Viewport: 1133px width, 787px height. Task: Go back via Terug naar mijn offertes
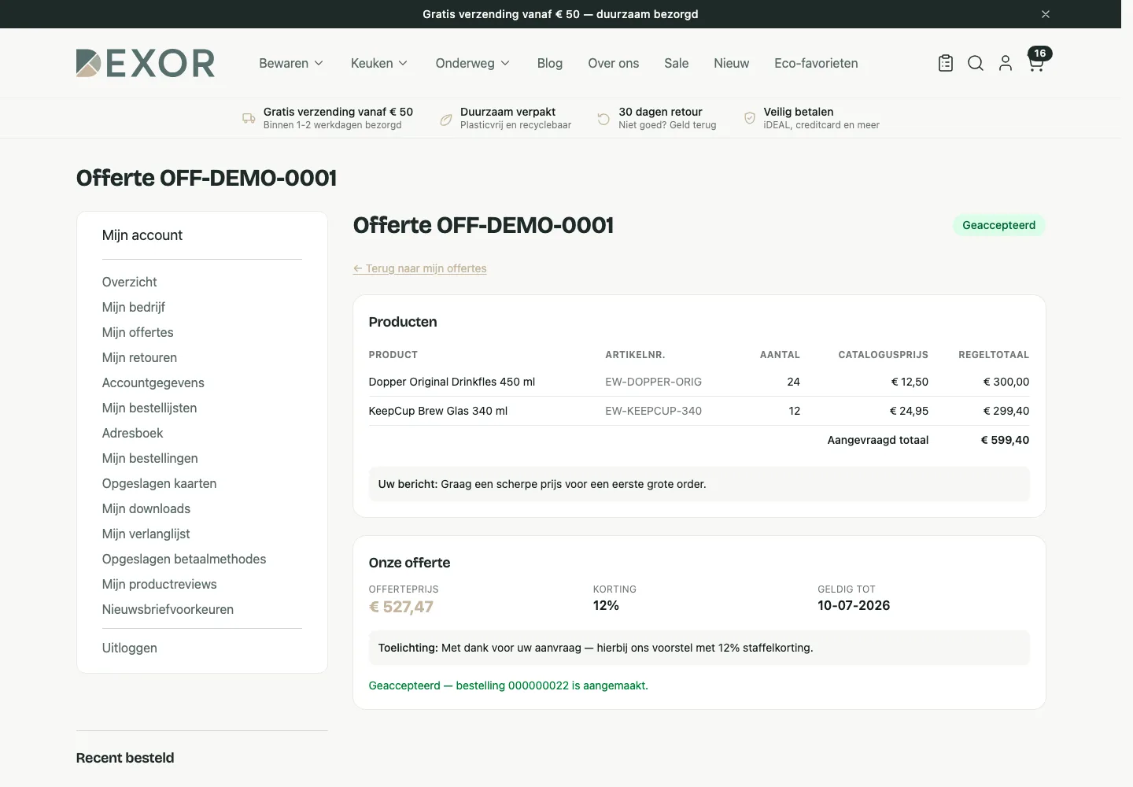[420, 268]
